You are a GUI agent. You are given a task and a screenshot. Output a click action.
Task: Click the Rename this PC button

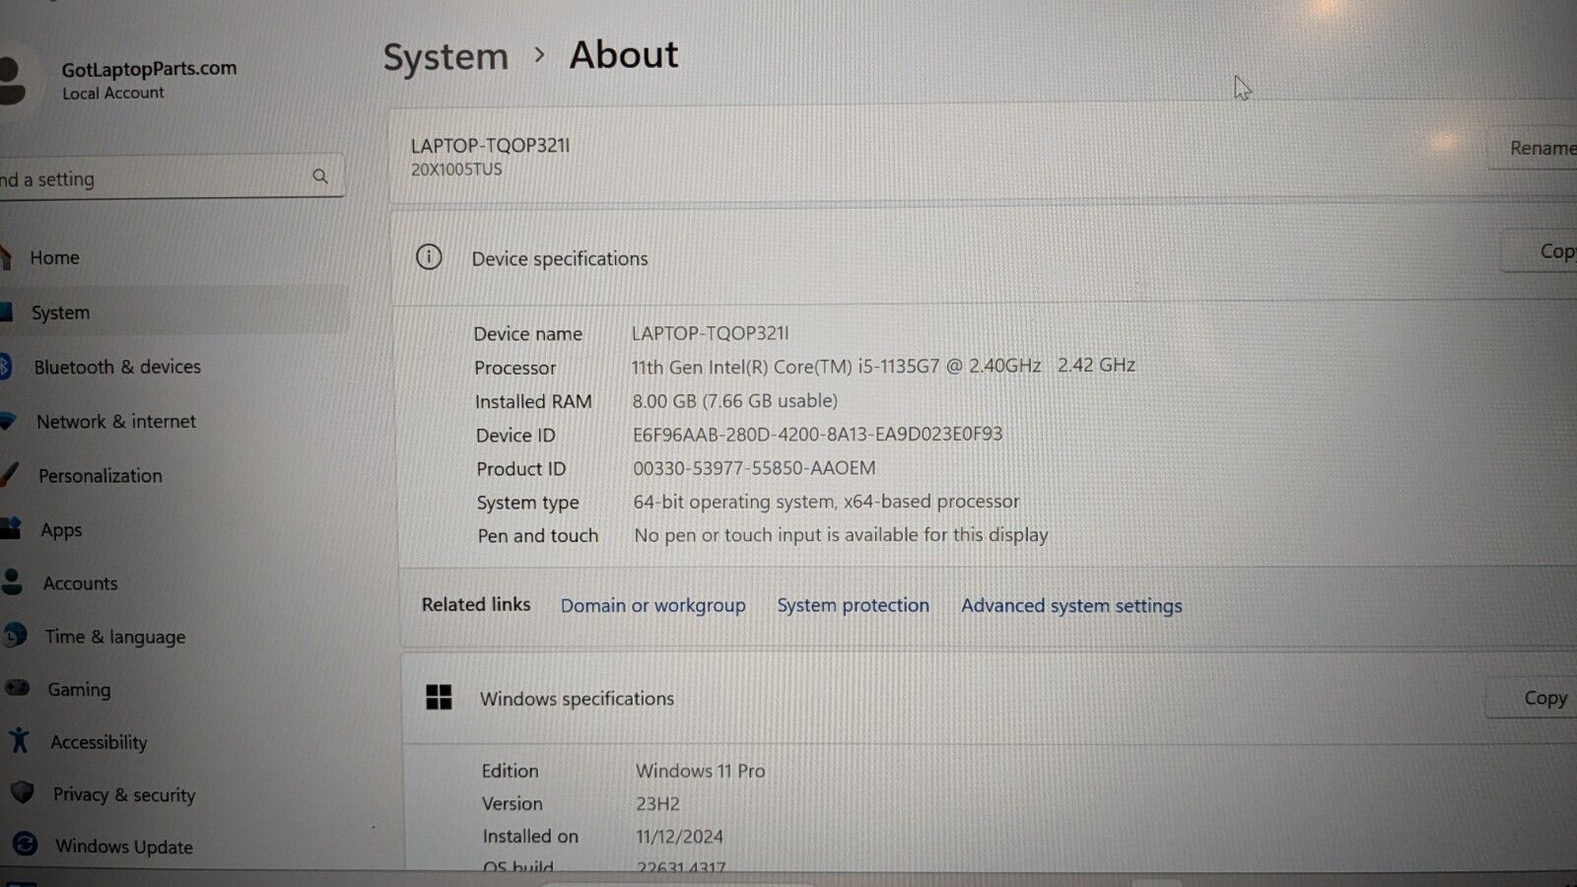click(x=1532, y=148)
